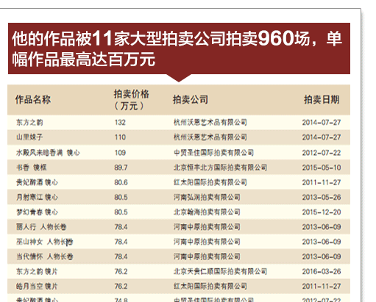Select the 贵妃醉酒 镜心 row priced 80.6

(x=179, y=182)
